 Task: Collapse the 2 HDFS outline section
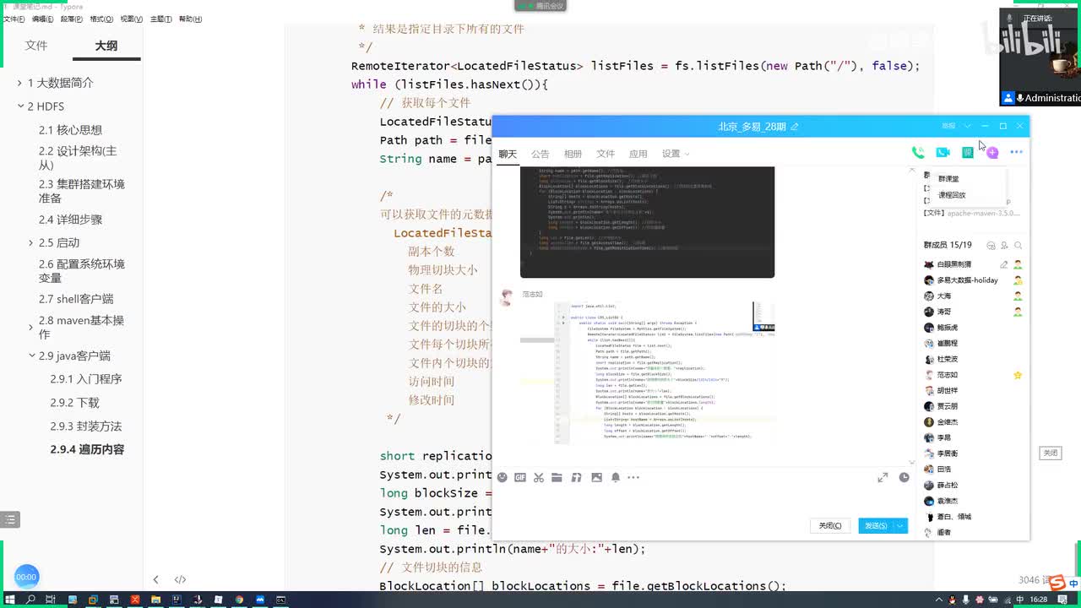20,106
